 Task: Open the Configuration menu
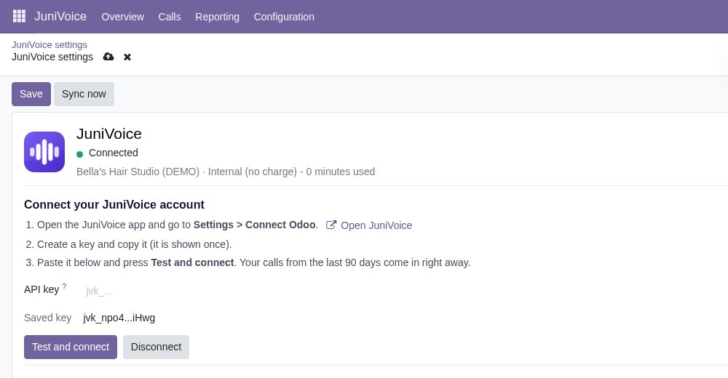(x=284, y=17)
